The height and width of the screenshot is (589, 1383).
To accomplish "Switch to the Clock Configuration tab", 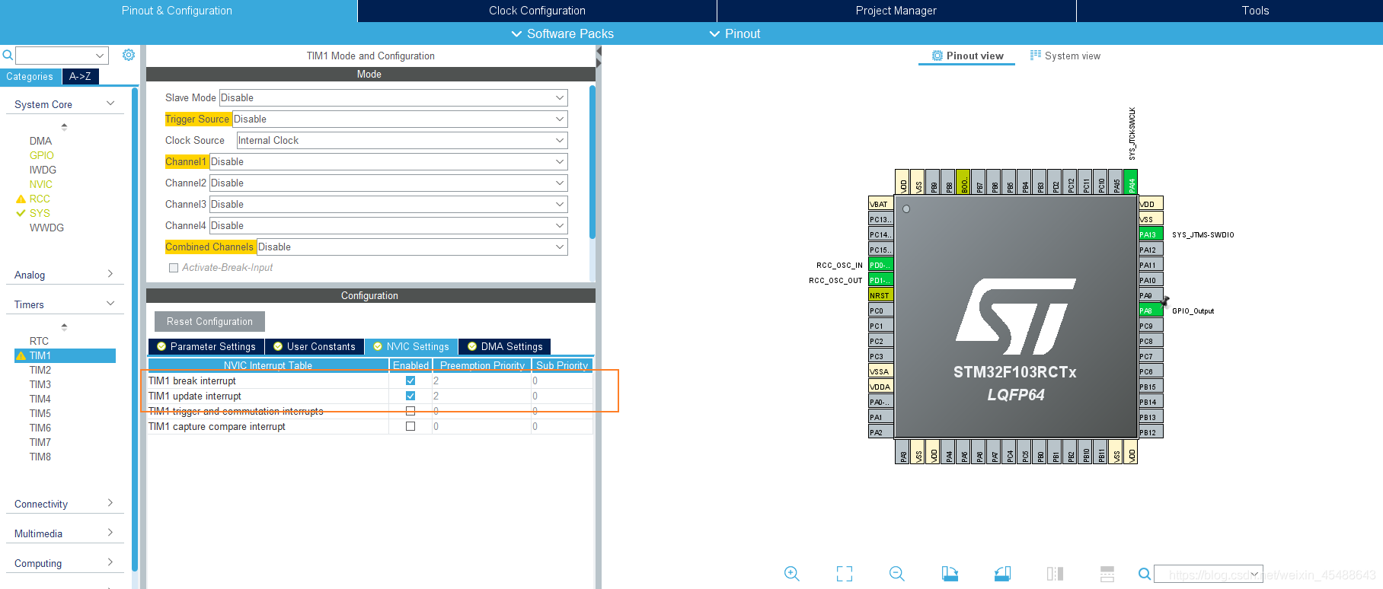I will (x=537, y=11).
